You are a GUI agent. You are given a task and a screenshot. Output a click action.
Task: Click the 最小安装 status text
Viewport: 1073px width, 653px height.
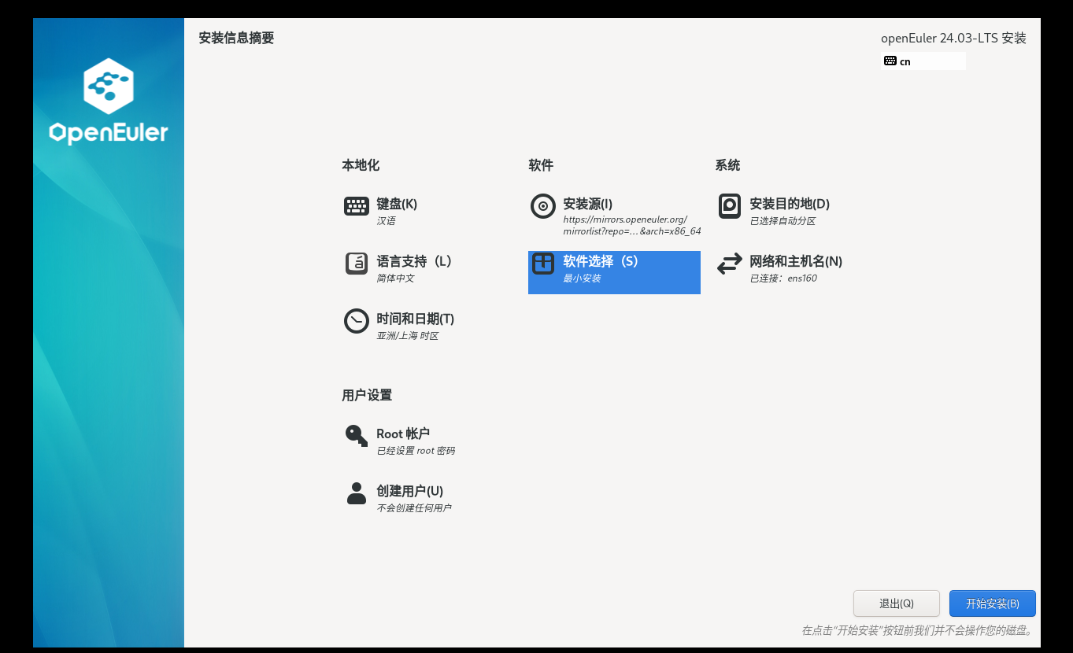click(582, 279)
